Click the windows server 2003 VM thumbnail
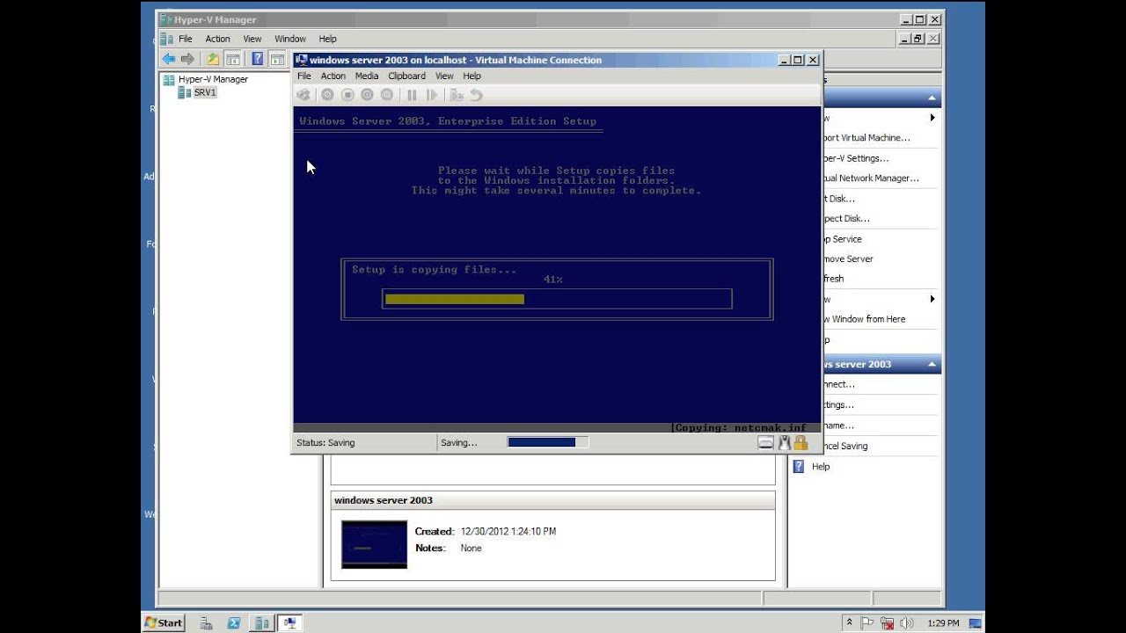 374,544
